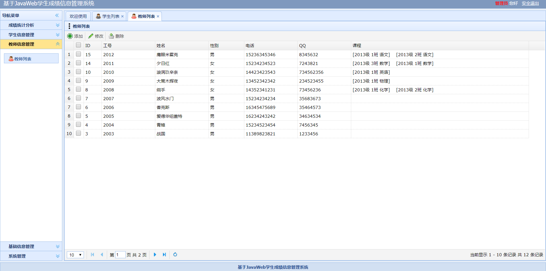The width and height of the screenshot is (546, 271).
Task: Check the row for teacher 波风水门
Action: point(78,98)
